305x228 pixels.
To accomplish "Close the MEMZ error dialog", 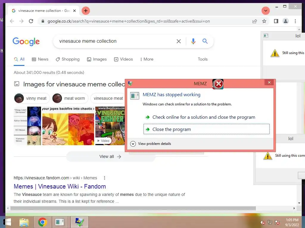I will pyautogui.click(x=269, y=83).
